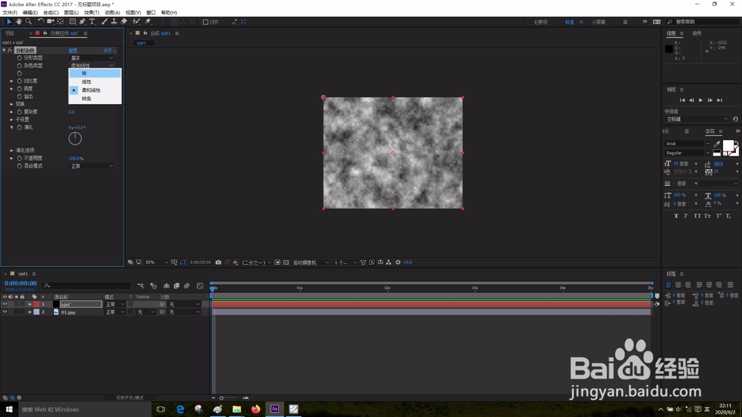Switch to the 项目 panel tab
This screenshot has width=742, height=417.
pyautogui.click(x=10, y=33)
